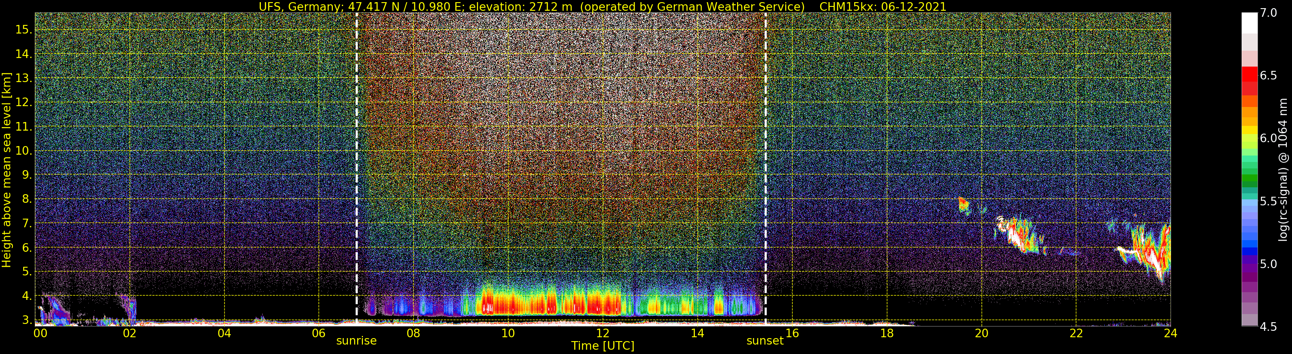Click the sunrise label below the axis
This screenshot has width=1292, height=354.
[x=356, y=341]
